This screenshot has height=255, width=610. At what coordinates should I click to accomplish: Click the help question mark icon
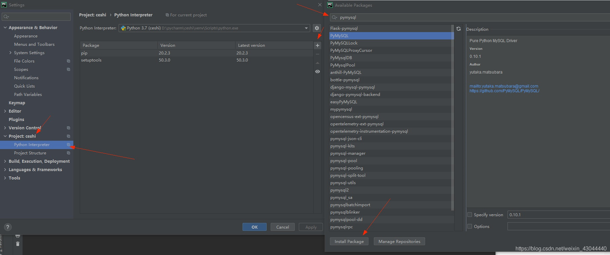click(x=8, y=227)
